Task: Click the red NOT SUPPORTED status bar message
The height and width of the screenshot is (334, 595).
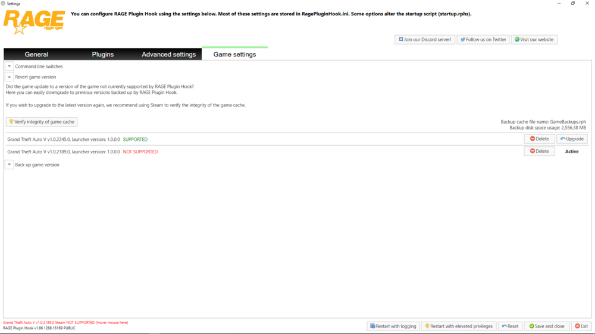Action: click(x=65, y=323)
